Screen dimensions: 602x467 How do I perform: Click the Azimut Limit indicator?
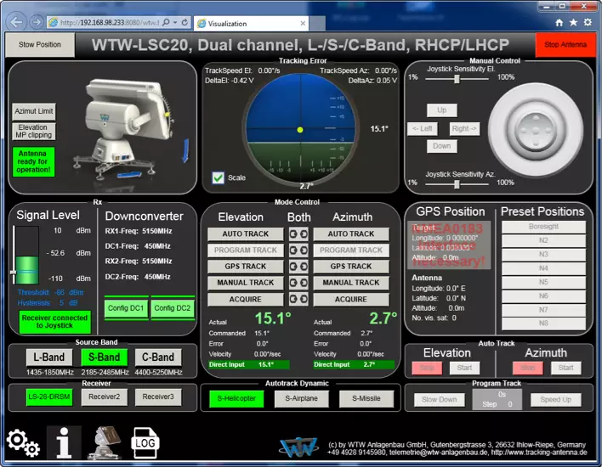[x=34, y=111]
